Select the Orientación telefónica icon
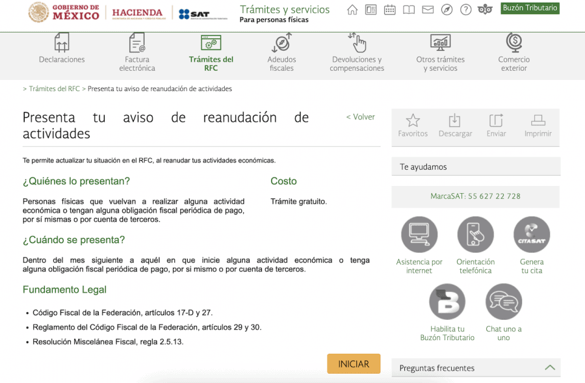Image resolution: width=585 pixels, height=383 pixels. tap(475, 234)
